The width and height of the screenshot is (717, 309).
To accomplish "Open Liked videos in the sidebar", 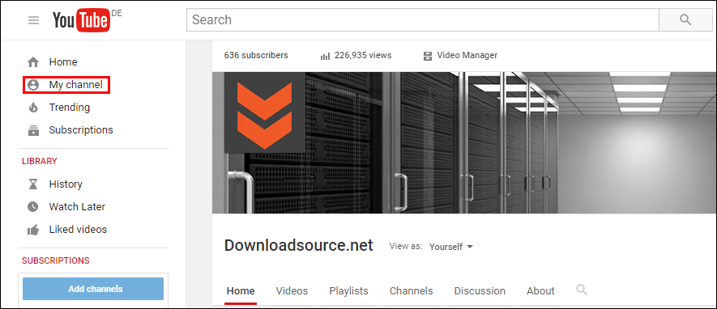I will (x=78, y=230).
